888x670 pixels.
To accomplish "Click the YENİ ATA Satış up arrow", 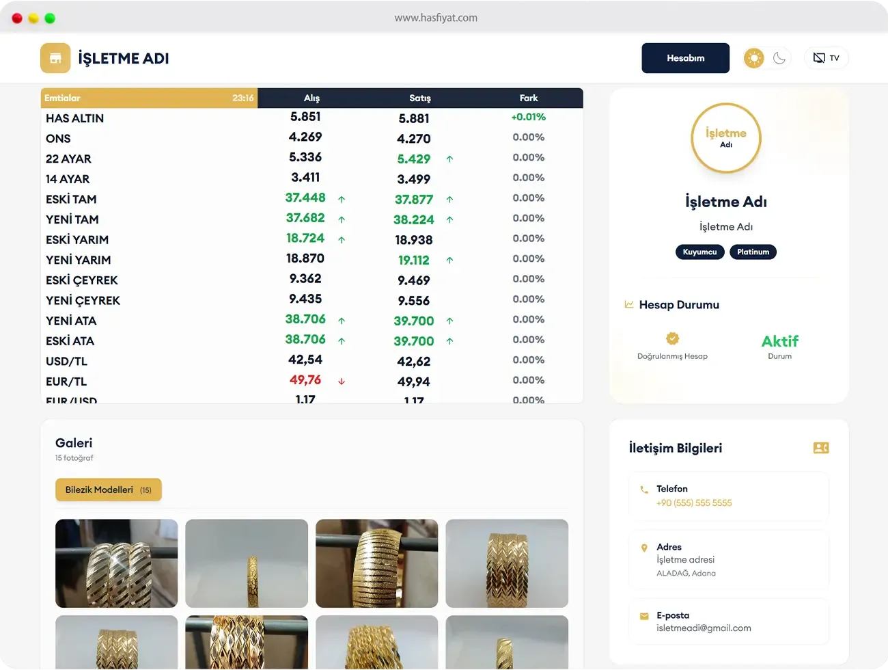I will [x=449, y=321].
